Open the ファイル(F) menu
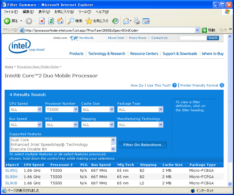The height and width of the screenshot is (195, 234). tap(11, 12)
